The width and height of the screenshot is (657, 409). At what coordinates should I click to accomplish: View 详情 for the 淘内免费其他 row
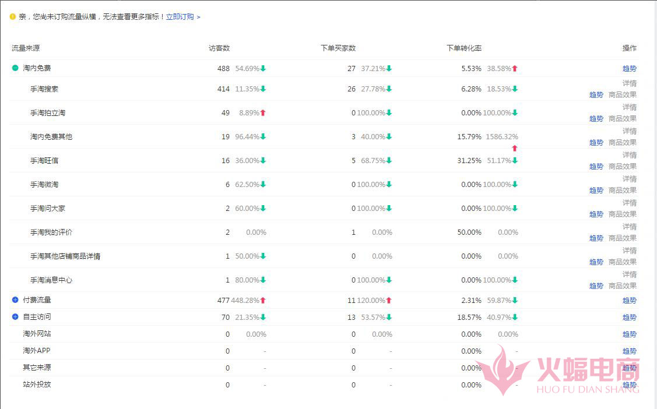630,131
